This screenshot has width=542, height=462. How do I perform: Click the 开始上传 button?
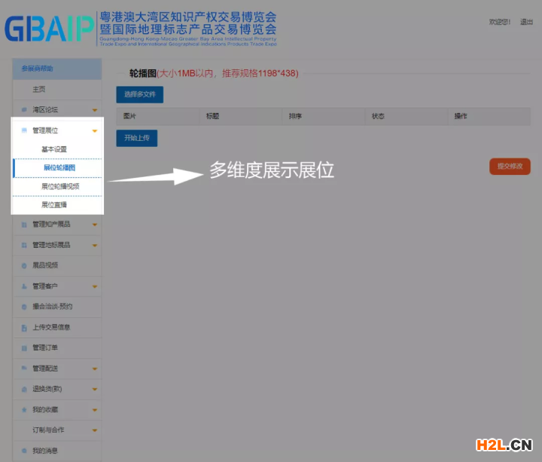[x=137, y=138]
